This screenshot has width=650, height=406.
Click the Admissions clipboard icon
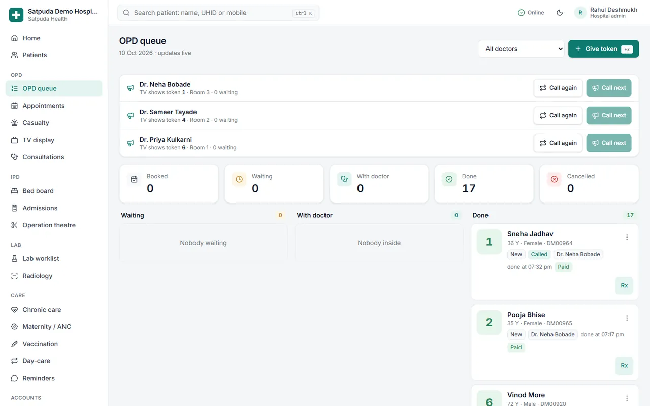(x=14, y=208)
